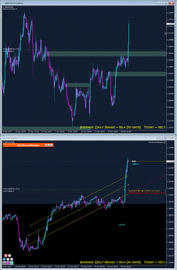Click the grey round % button

coord(12,259)
